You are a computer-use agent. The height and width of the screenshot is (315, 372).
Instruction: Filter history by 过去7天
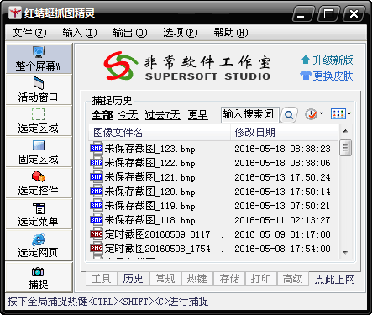tap(163, 115)
